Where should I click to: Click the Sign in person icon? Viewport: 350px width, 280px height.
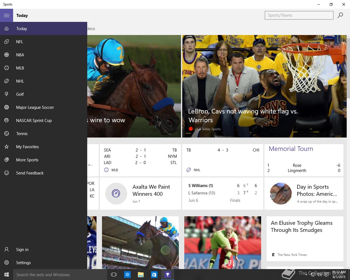coord(7,249)
